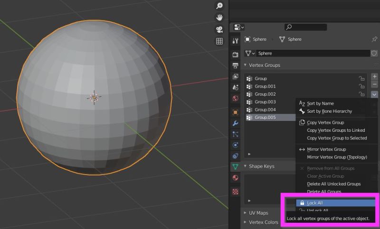Open the Object Constraint properties tab
The height and width of the screenshot is (229, 380).
click(x=235, y=156)
